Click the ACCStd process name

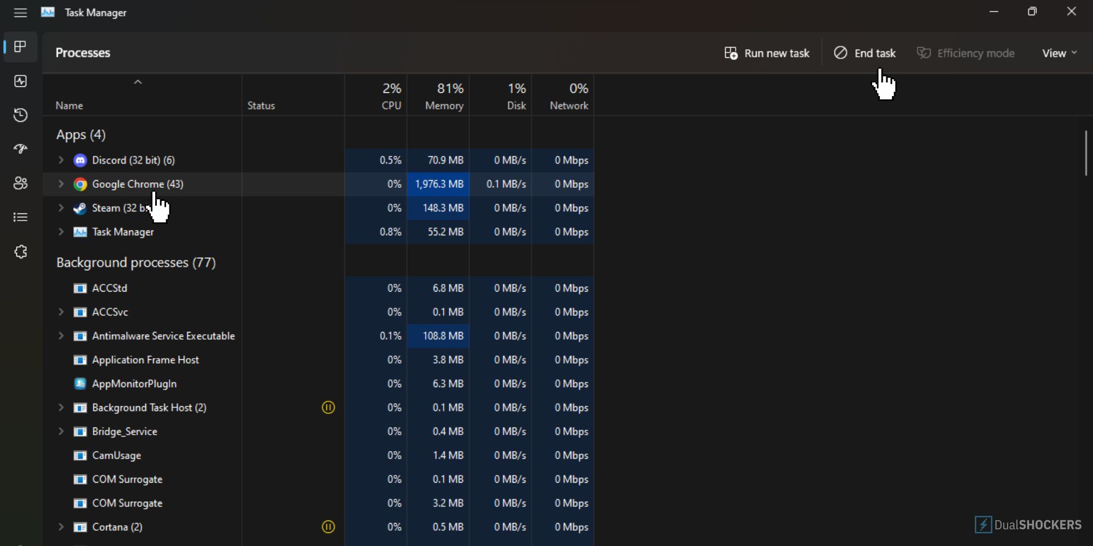110,288
